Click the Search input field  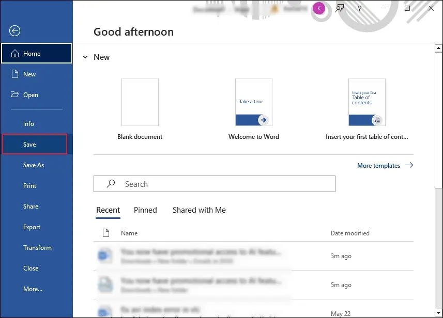click(x=215, y=184)
